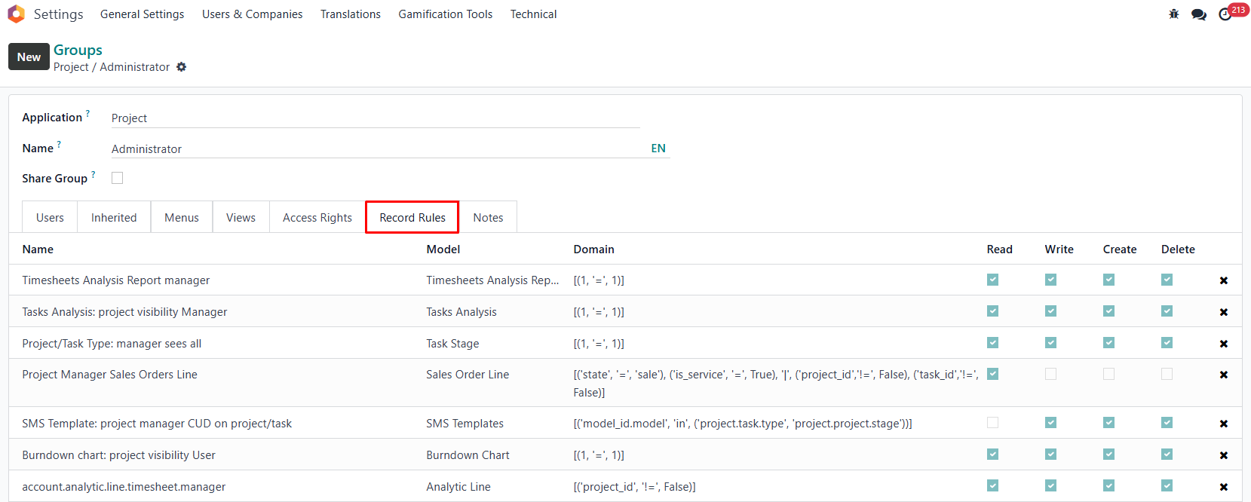
Task: Open the Users & Companies menu
Action: (x=252, y=14)
